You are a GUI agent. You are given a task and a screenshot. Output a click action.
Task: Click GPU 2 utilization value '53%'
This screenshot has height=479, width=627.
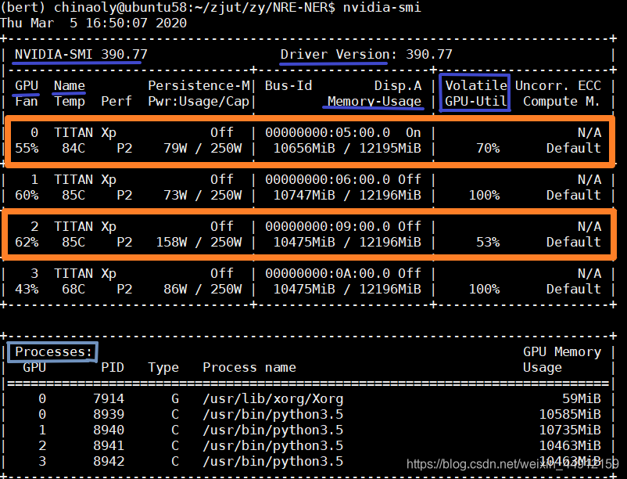tap(488, 242)
